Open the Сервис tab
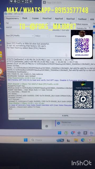Screen dimensions: 95x169 coord(35,18)
